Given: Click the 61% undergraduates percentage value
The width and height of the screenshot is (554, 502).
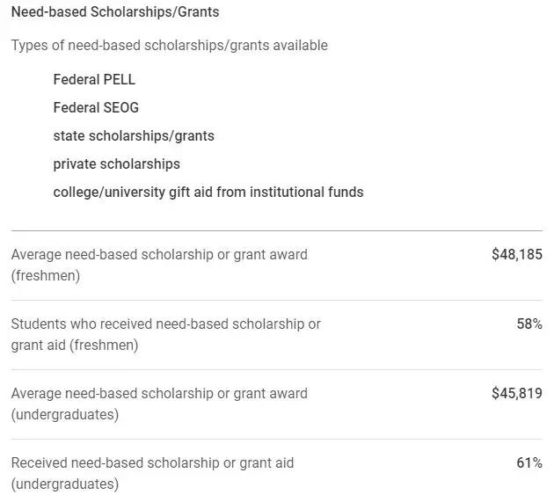Looking at the screenshot, I should tap(529, 462).
